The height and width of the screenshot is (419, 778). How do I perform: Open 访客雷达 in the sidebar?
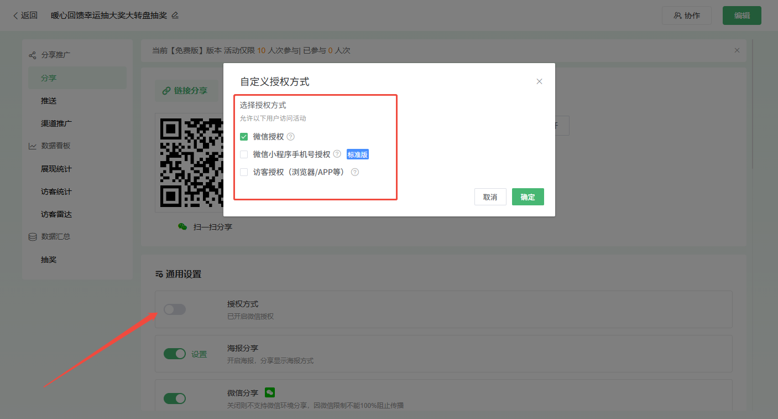56,214
